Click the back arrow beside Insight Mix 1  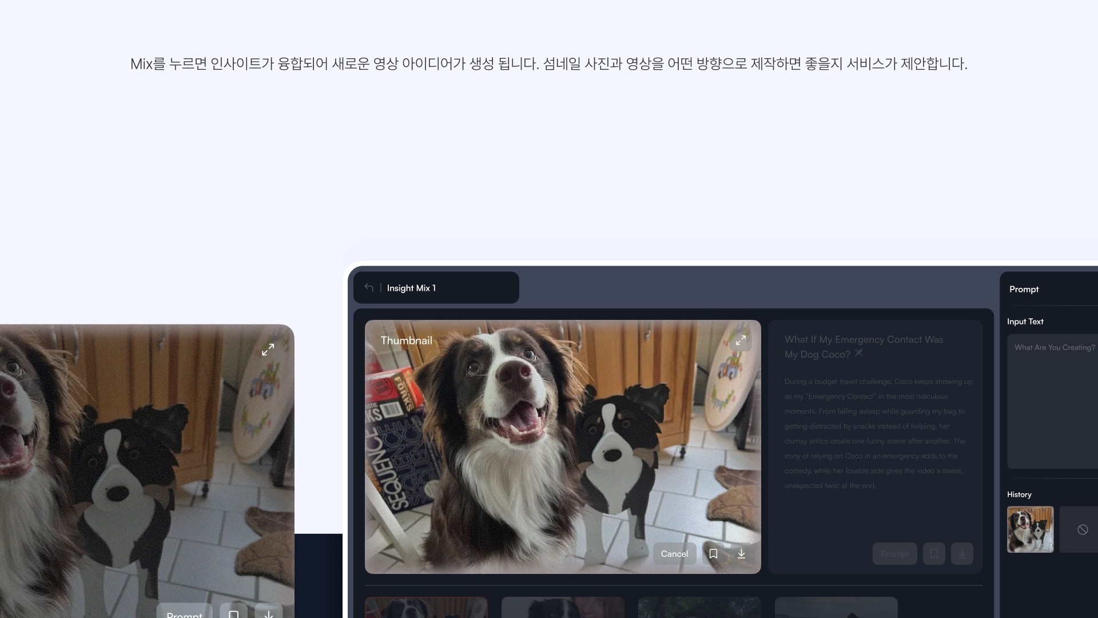pyautogui.click(x=369, y=288)
